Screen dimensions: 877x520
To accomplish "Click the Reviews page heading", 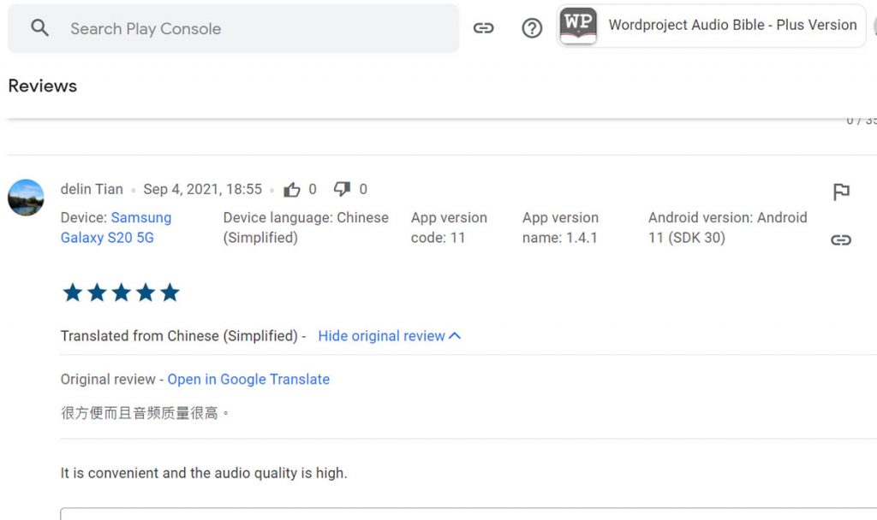I will click(x=43, y=86).
